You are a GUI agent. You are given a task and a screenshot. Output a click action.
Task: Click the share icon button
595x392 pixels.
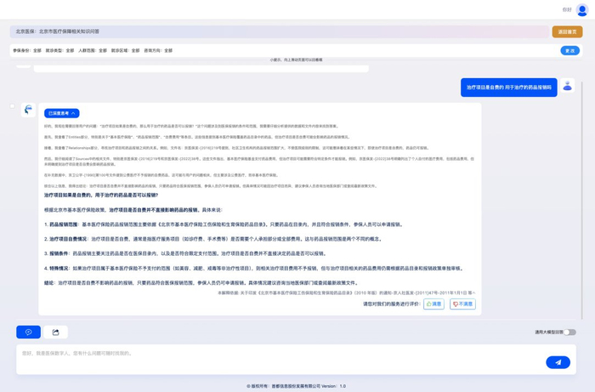coord(56,332)
